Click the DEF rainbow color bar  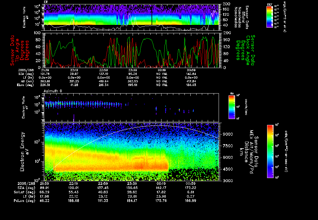pos(270,17)
